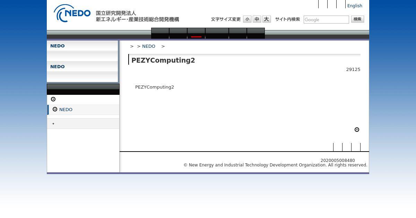Click the number 29125 under the heading
Viewport: 416px width, 218px height.
click(353, 70)
